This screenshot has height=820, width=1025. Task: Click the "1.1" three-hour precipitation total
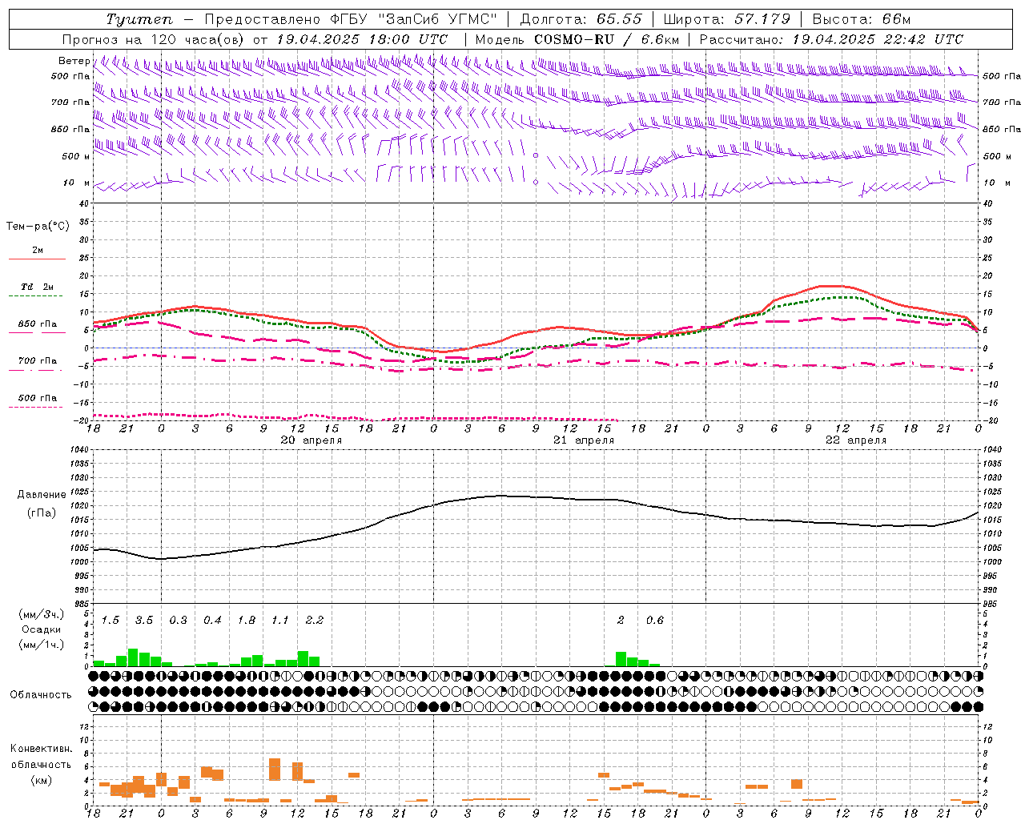[280, 621]
